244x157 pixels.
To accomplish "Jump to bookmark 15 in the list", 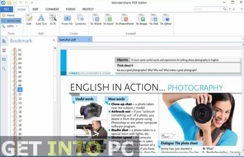I will [20, 112].
